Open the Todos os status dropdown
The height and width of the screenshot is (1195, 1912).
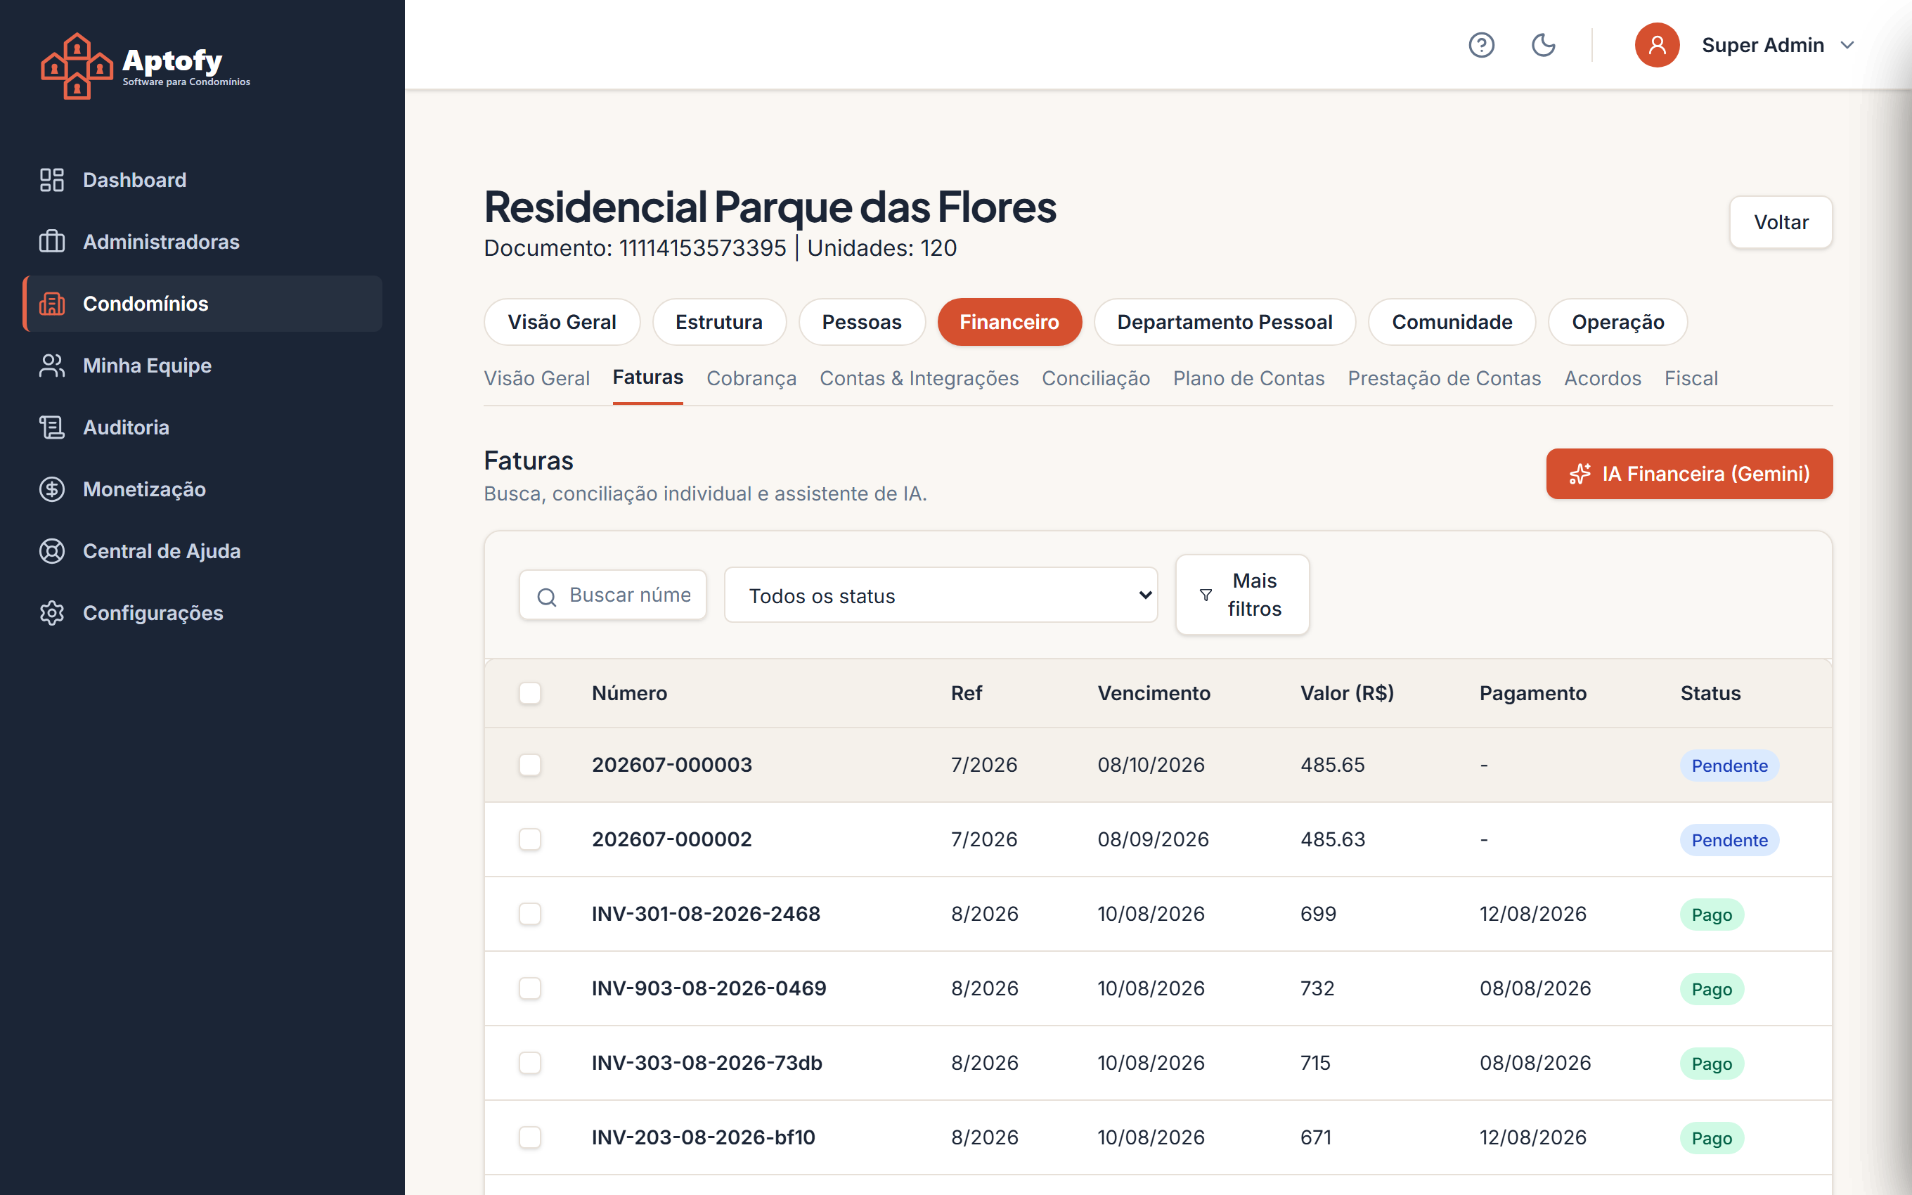[x=941, y=595]
